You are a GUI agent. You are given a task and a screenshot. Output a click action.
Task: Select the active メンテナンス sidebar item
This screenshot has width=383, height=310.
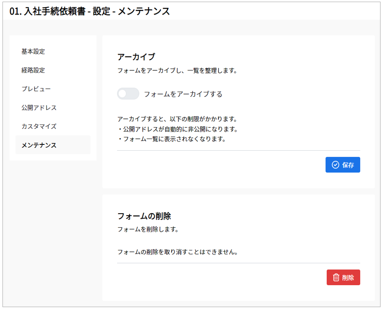[x=53, y=145]
